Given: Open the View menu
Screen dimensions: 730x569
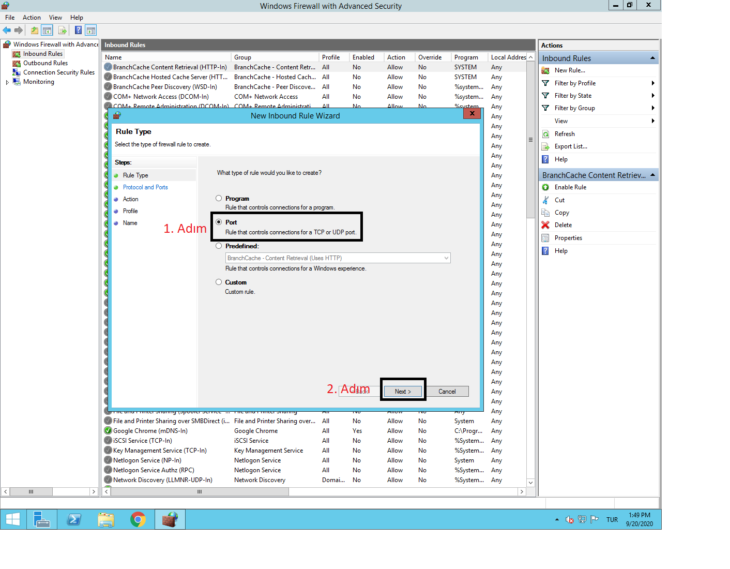Looking at the screenshot, I should coord(55,18).
